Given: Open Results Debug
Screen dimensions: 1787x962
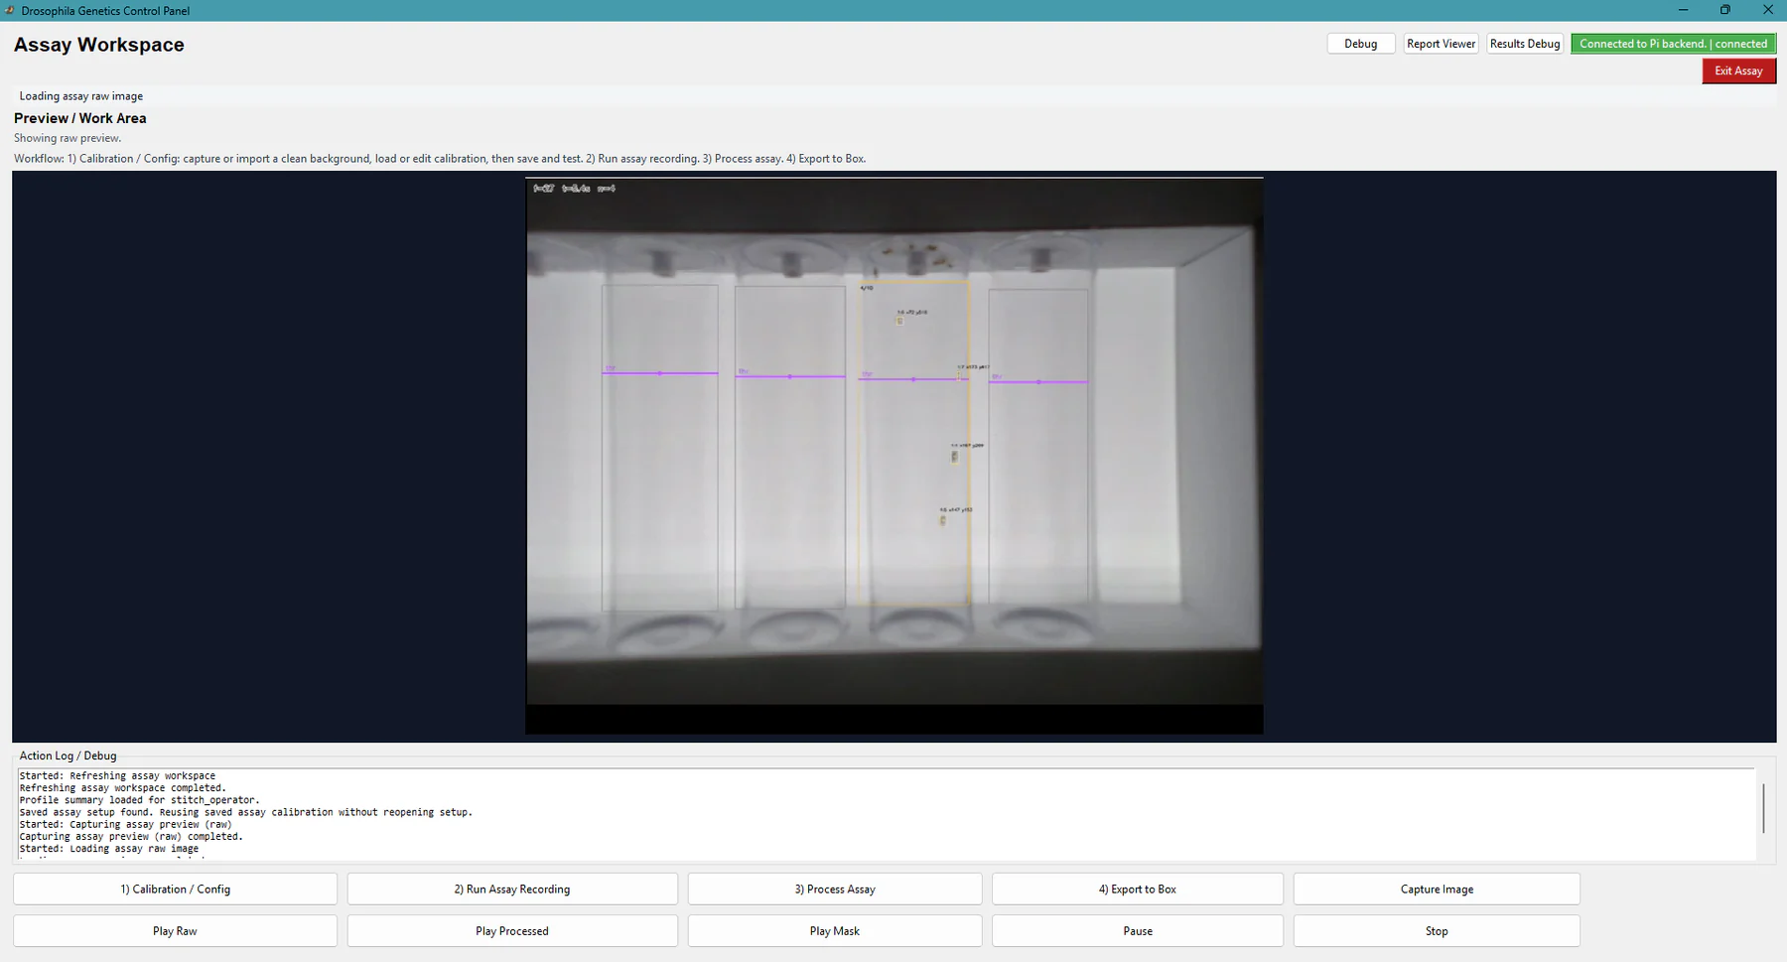Looking at the screenshot, I should pyautogui.click(x=1525, y=44).
